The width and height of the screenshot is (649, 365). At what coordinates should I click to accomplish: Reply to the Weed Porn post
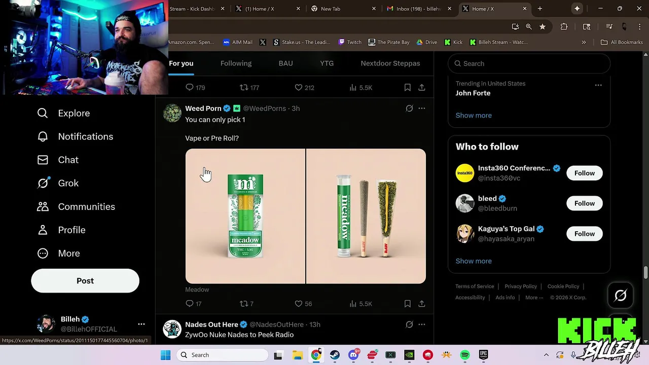coord(193,304)
